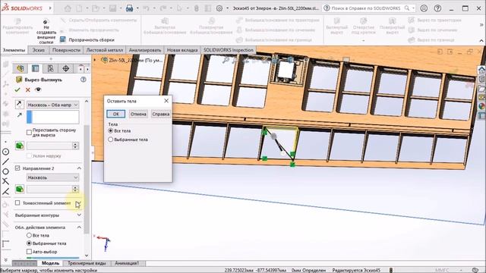Select Выбранные тела radio in Оставить тела dialog
The image size is (486, 273).
point(110,140)
